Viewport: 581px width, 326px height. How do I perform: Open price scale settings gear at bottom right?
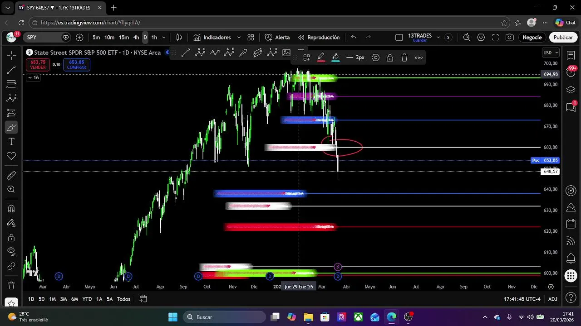click(x=551, y=287)
